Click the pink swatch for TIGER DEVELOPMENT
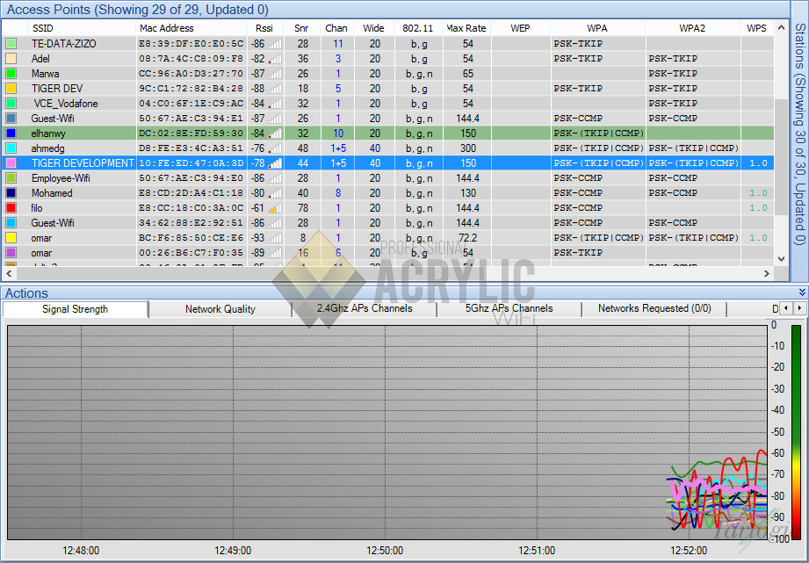The image size is (809, 563). [x=11, y=163]
